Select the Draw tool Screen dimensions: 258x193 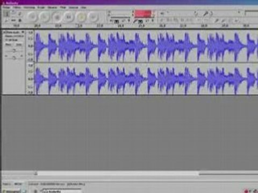pos(20,14)
